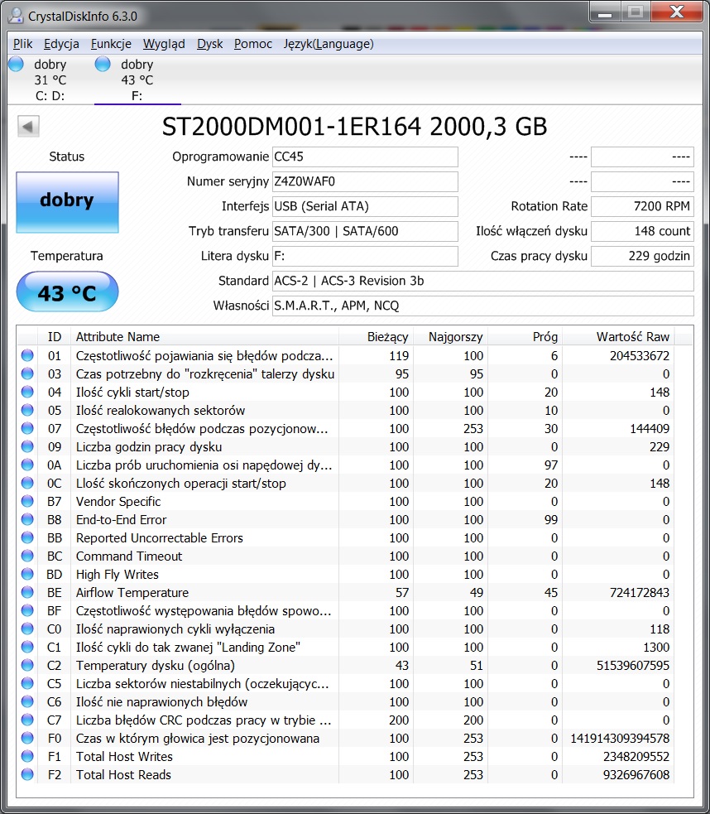710x814 pixels.
Task: Click the Standard field ACS-2 | ACS-3
Action: click(x=482, y=282)
